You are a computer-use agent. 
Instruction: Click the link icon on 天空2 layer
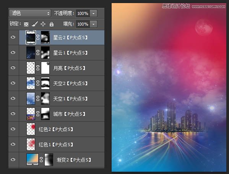[x=38, y=83]
